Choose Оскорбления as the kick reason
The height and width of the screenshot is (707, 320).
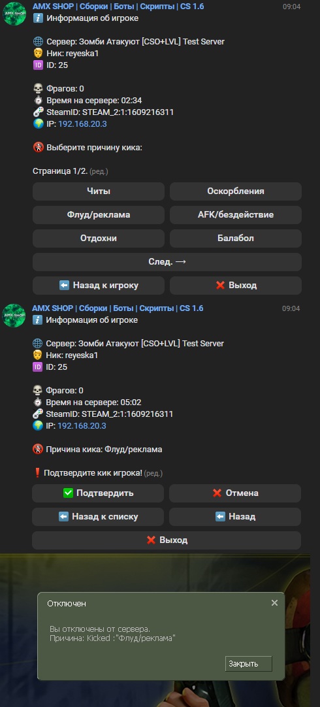tap(236, 191)
